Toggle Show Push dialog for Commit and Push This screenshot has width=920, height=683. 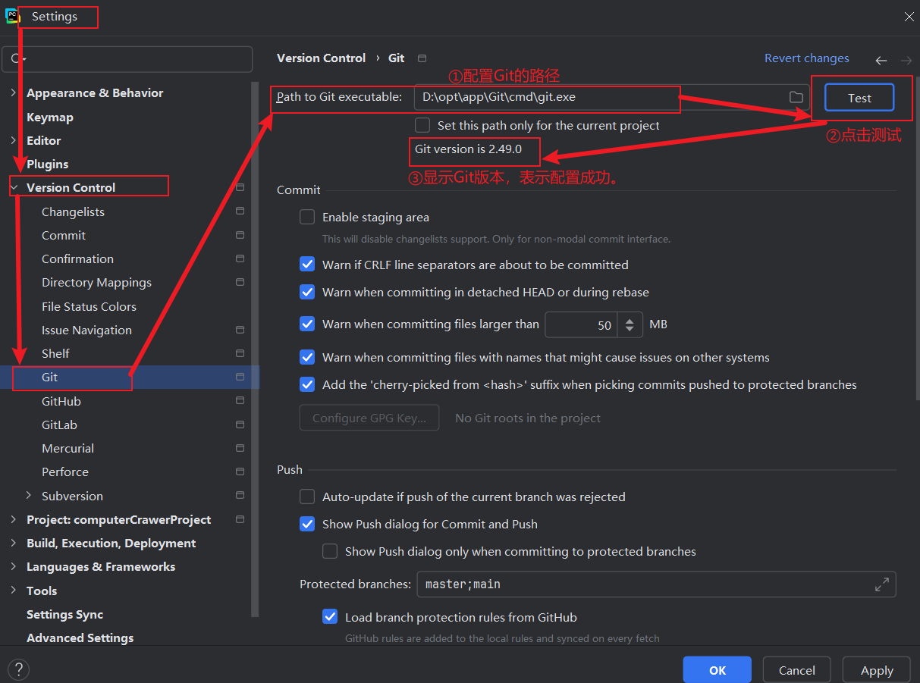point(307,524)
